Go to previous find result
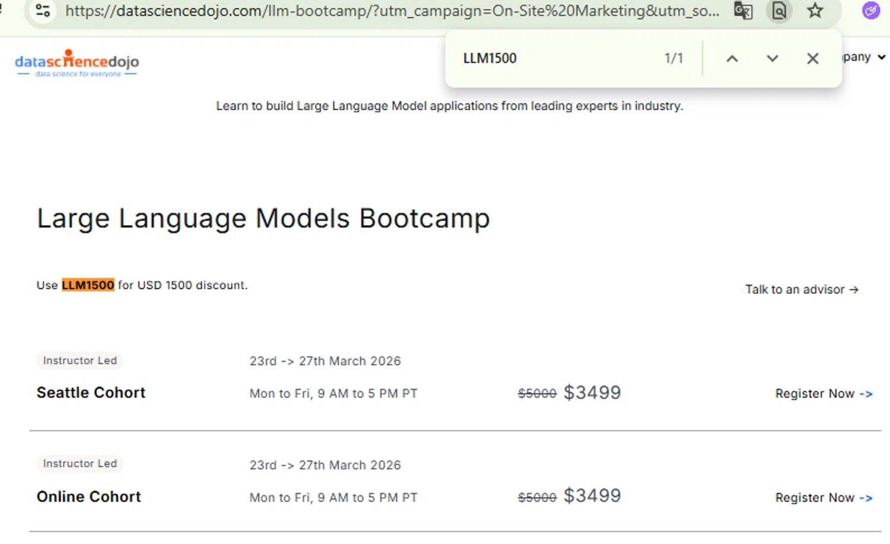The image size is (890, 544). point(732,58)
